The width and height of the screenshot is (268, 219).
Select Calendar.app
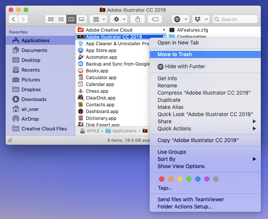(113, 84)
